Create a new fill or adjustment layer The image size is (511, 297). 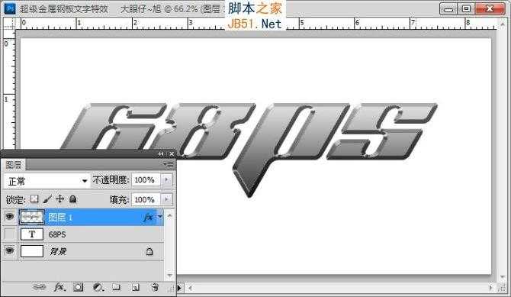tap(98, 287)
